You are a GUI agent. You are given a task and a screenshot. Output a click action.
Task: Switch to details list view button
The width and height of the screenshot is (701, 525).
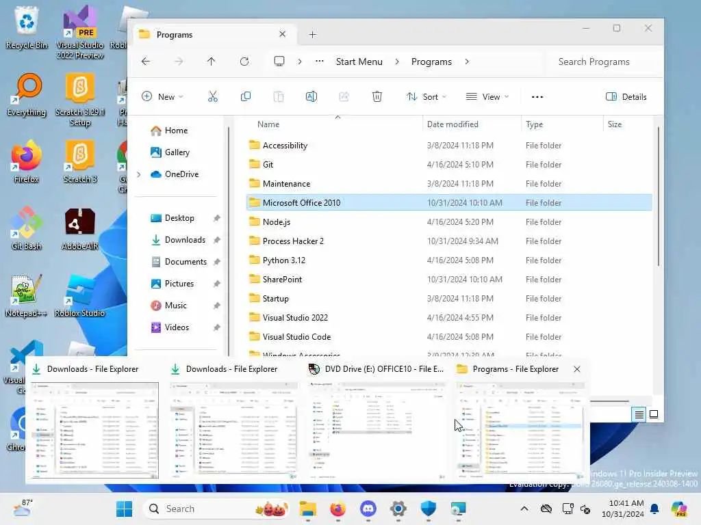[x=639, y=415]
